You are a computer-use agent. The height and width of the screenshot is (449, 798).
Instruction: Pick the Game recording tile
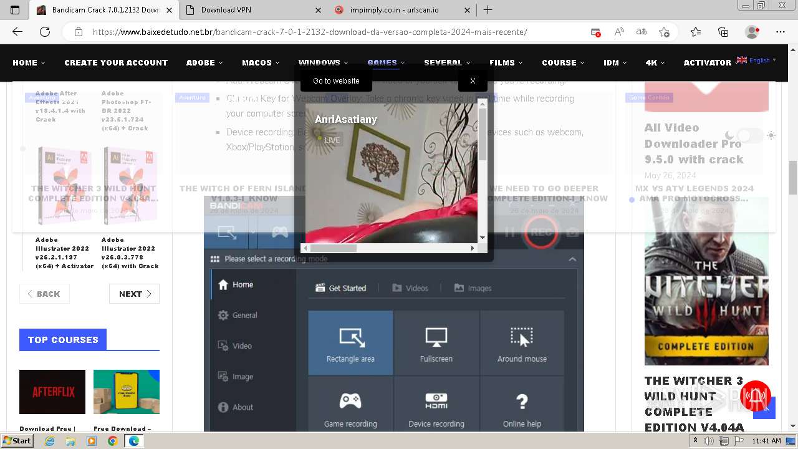[x=350, y=405]
